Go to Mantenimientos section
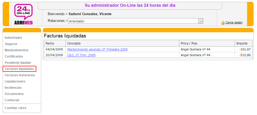This screenshot has width=257, height=115. pos(16,50)
